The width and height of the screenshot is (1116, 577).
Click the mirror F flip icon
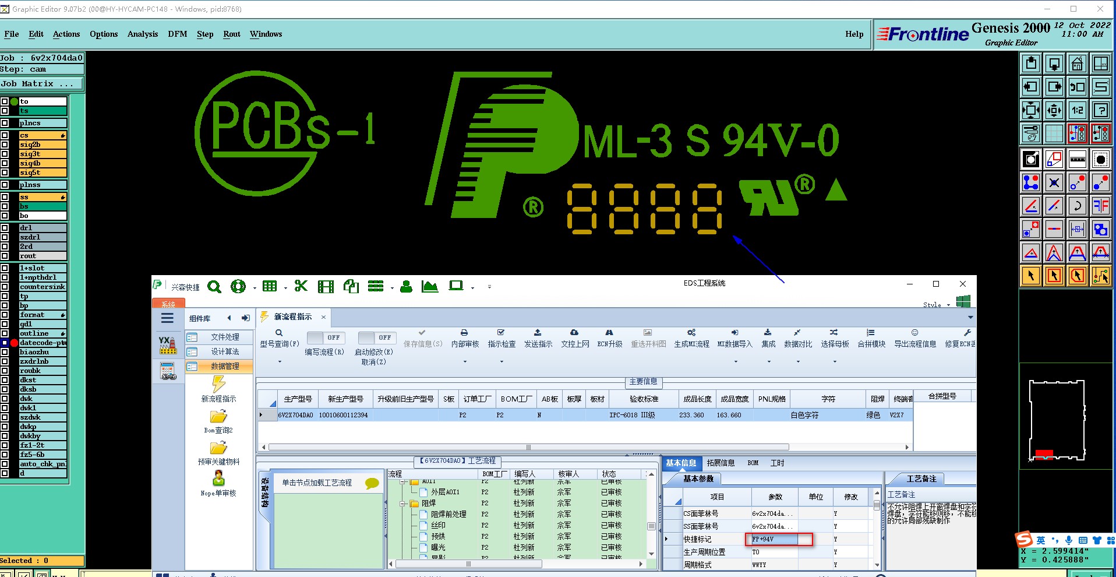click(x=1101, y=206)
